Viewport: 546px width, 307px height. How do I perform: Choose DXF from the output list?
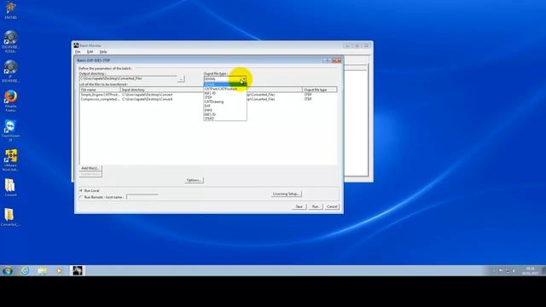click(x=225, y=106)
